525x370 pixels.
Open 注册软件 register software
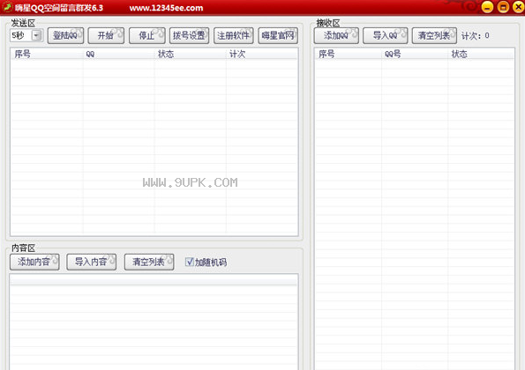tap(233, 35)
